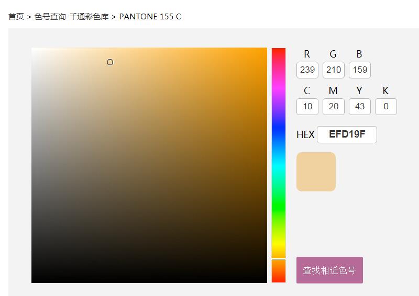The height and width of the screenshot is (296, 419).
Task: Click the beige color preview swatch
Action: coord(316,172)
